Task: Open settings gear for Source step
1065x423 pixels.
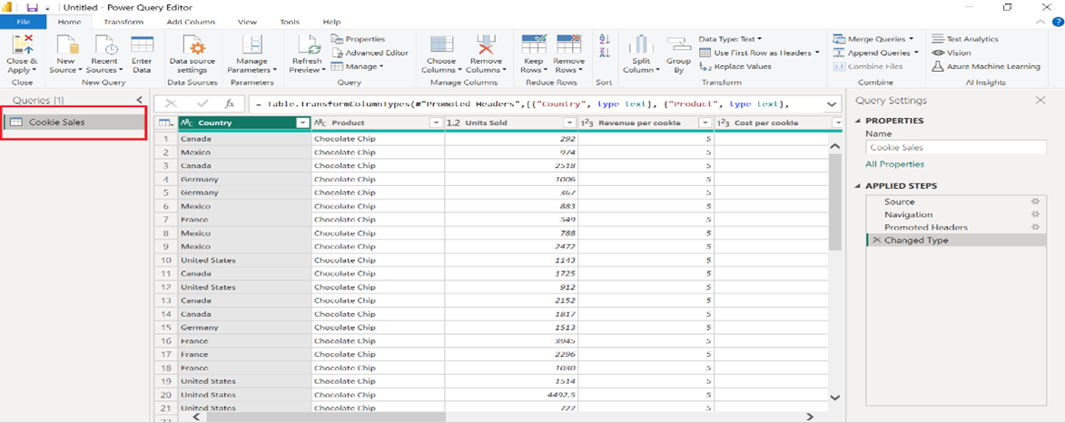Action: click(x=1035, y=202)
